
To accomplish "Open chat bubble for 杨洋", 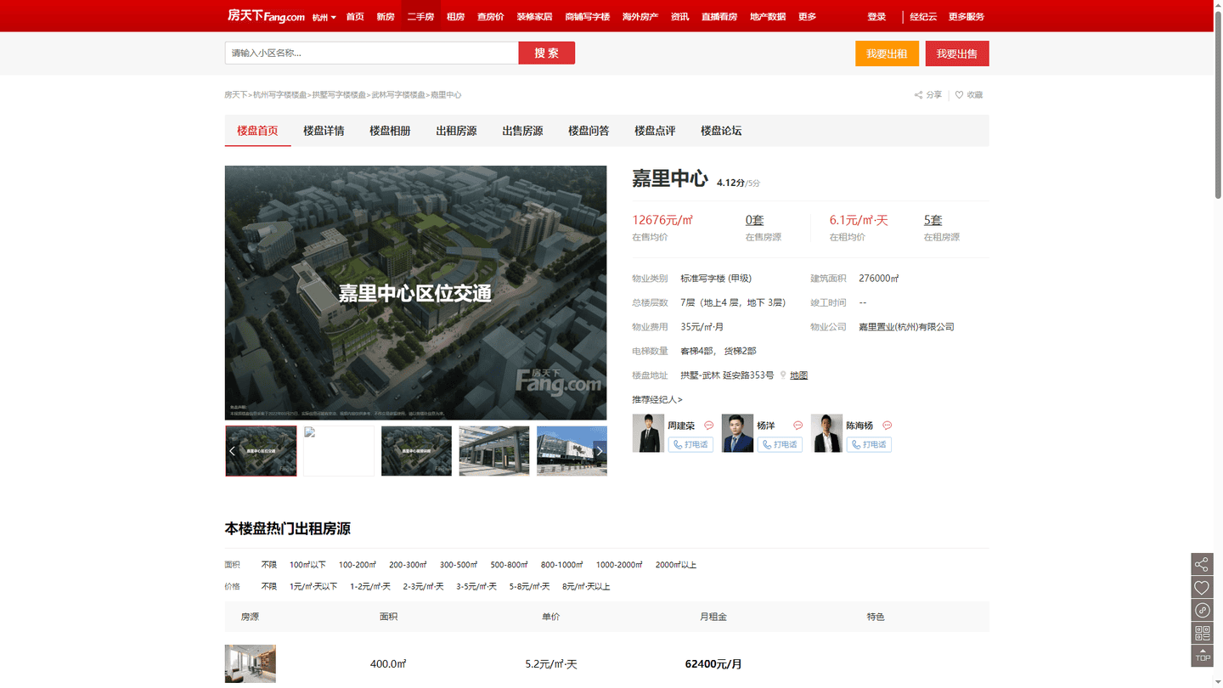I will click(797, 426).
